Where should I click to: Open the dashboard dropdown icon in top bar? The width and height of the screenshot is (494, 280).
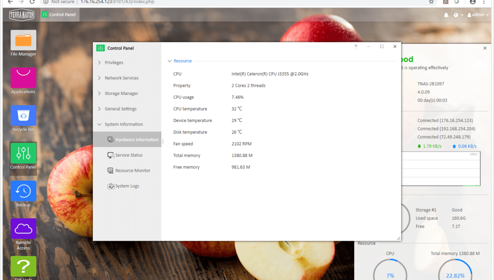click(x=458, y=15)
